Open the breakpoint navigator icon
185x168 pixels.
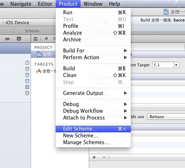[x=7, y=39]
